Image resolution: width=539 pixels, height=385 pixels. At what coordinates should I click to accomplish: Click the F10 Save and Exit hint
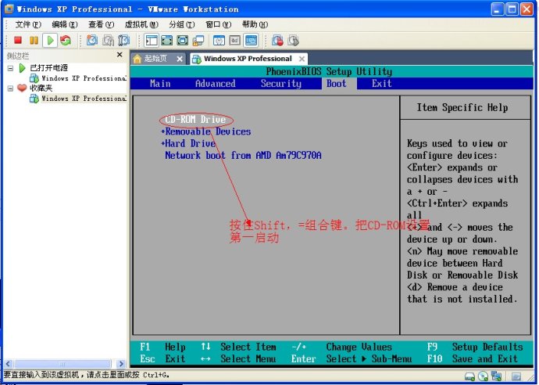tap(472, 358)
